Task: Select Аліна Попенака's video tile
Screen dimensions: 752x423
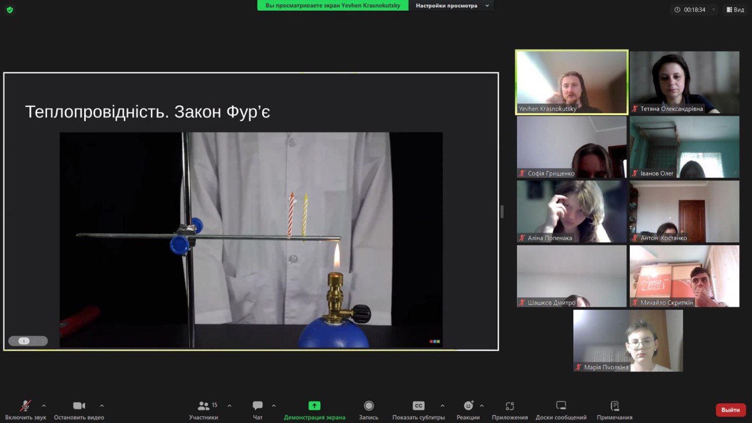Action: tap(572, 211)
